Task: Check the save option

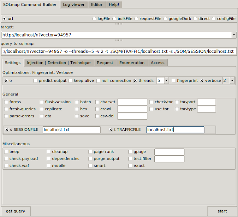Action: 77,116
